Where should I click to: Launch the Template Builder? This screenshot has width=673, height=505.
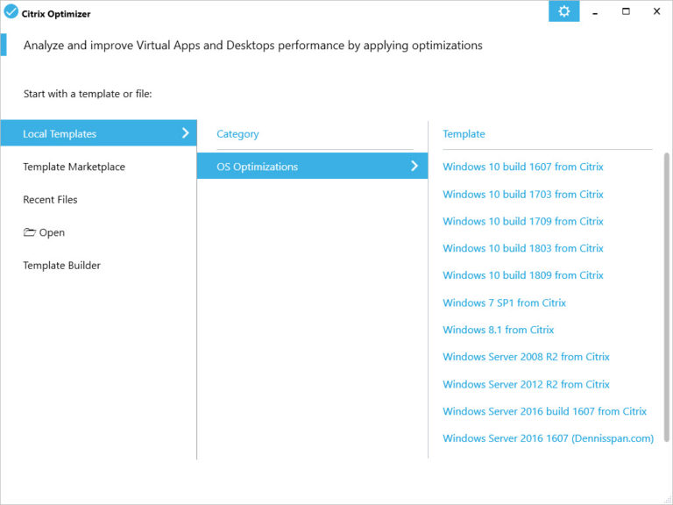click(61, 266)
